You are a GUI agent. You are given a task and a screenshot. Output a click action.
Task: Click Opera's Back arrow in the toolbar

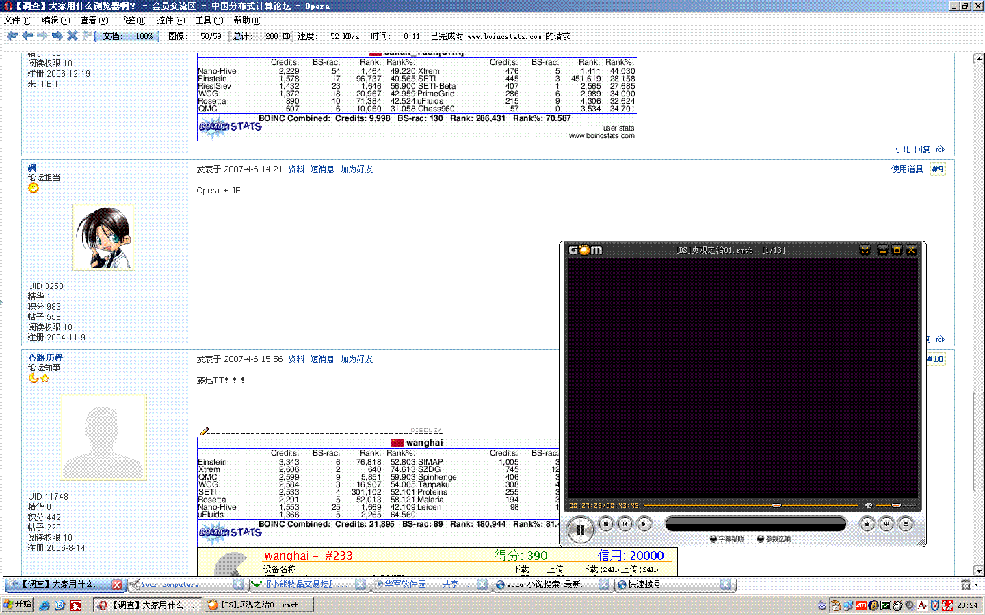[x=27, y=36]
